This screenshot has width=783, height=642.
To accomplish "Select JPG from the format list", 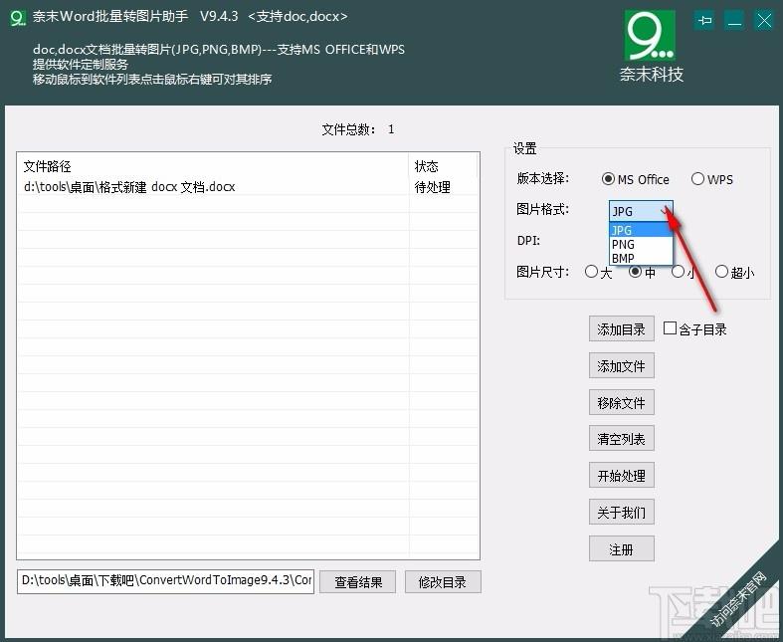I will [x=641, y=230].
